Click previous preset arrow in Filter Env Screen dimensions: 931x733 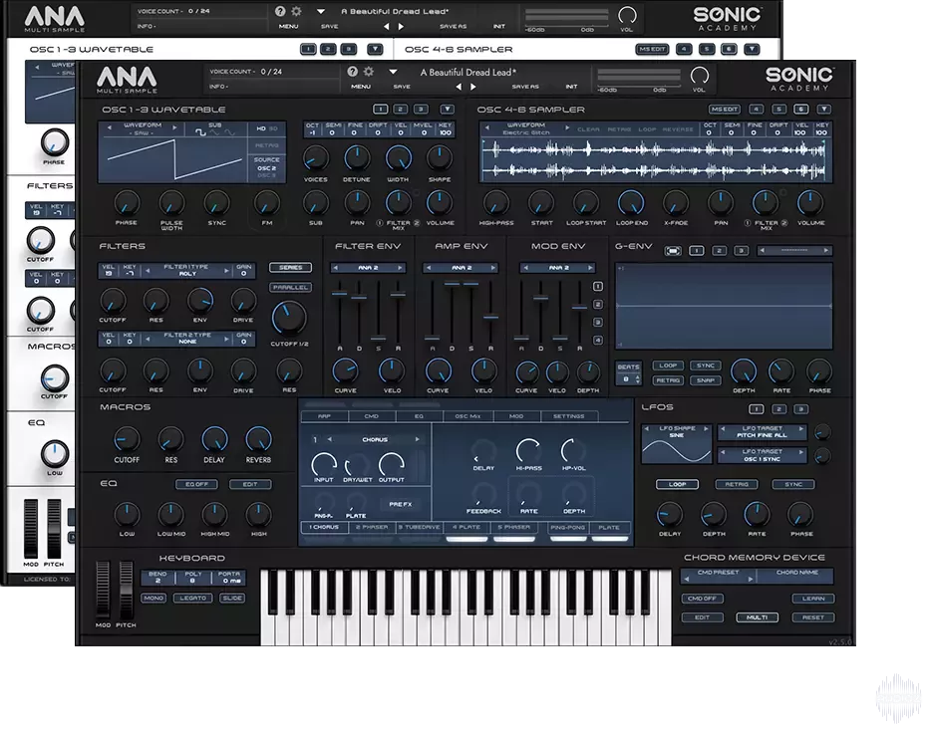[336, 268]
